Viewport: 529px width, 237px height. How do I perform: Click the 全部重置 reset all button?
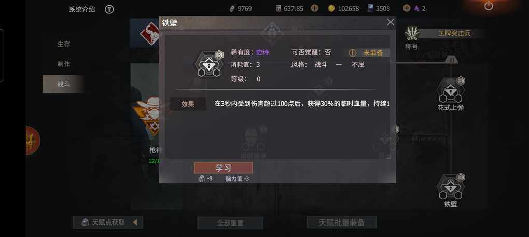point(230,223)
